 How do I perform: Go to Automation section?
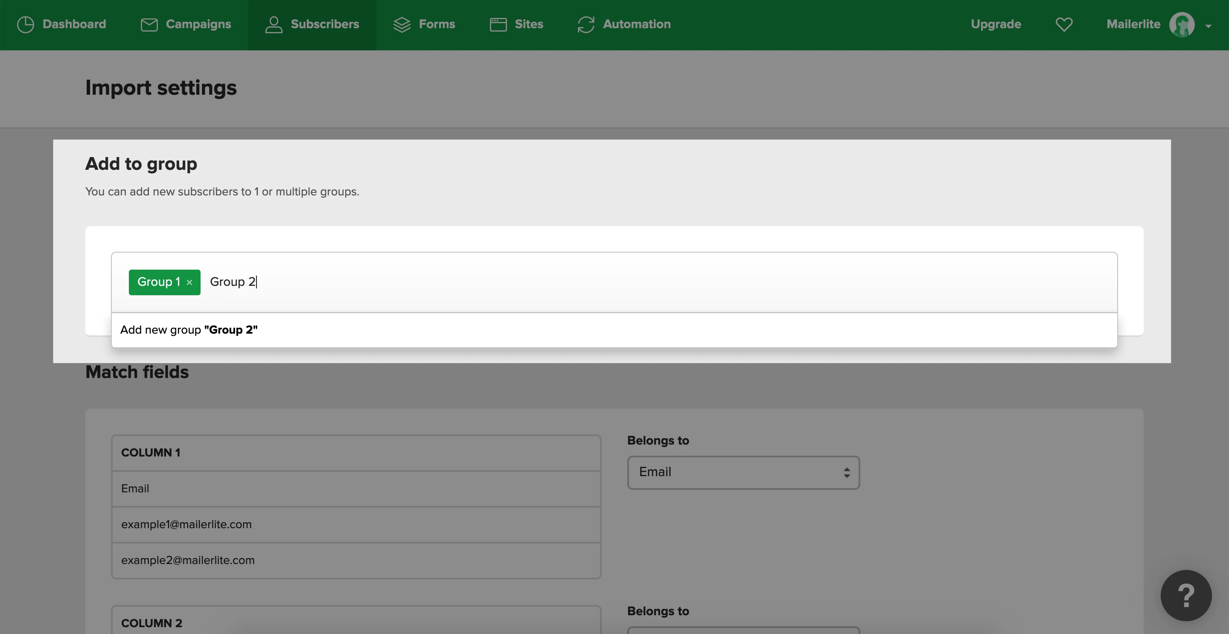pyautogui.click(x=636, y=24)
